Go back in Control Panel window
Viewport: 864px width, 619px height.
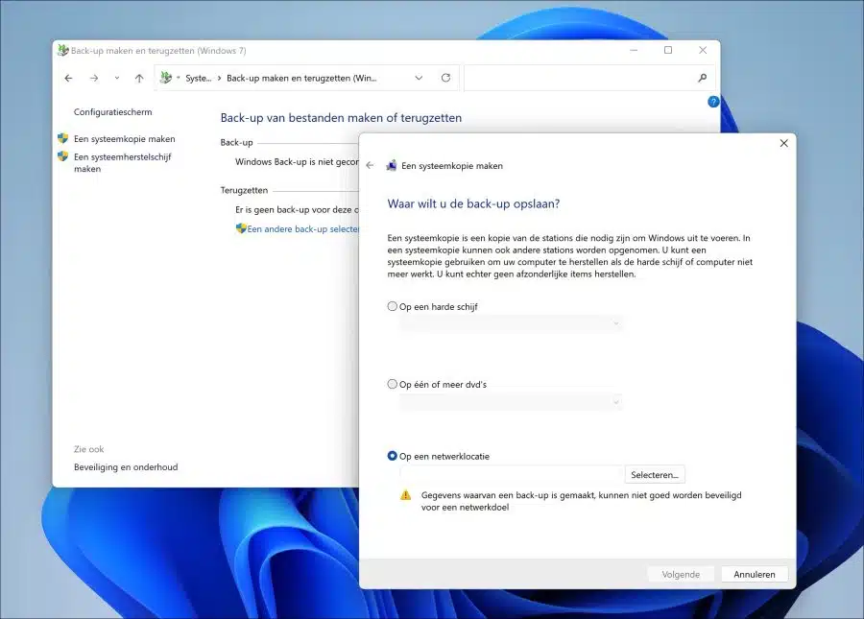pos(68,78)
